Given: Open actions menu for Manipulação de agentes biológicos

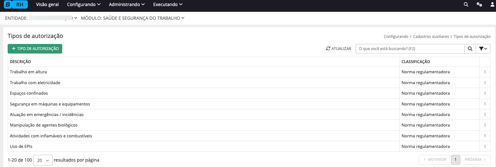Looking at the screenshot, I should pyautogui.click(x=485, y=125).
